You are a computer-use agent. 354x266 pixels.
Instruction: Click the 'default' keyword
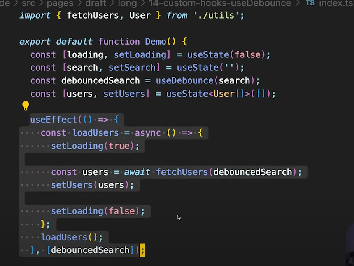point(74,42)
